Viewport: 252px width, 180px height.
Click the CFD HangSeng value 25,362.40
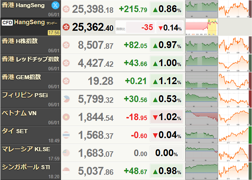pos(93,27)
